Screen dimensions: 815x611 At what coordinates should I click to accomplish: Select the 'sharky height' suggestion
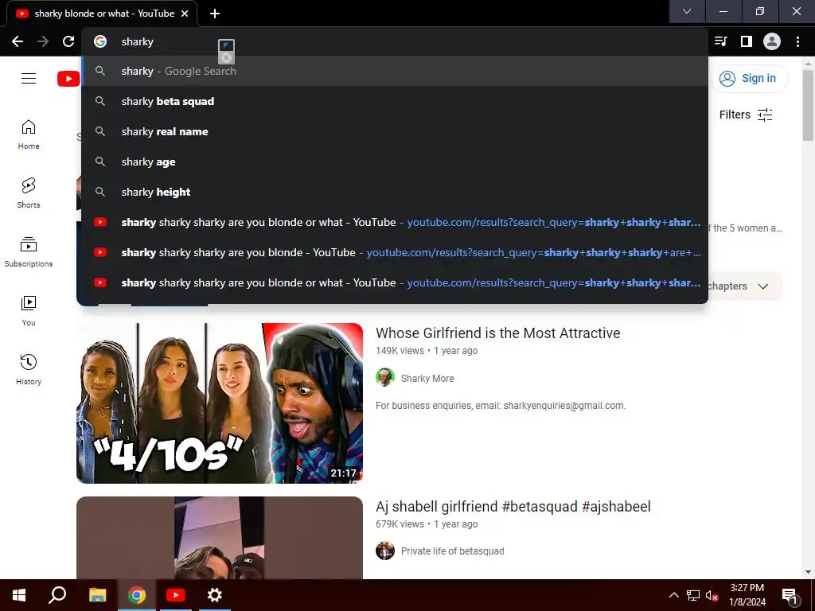395,192
